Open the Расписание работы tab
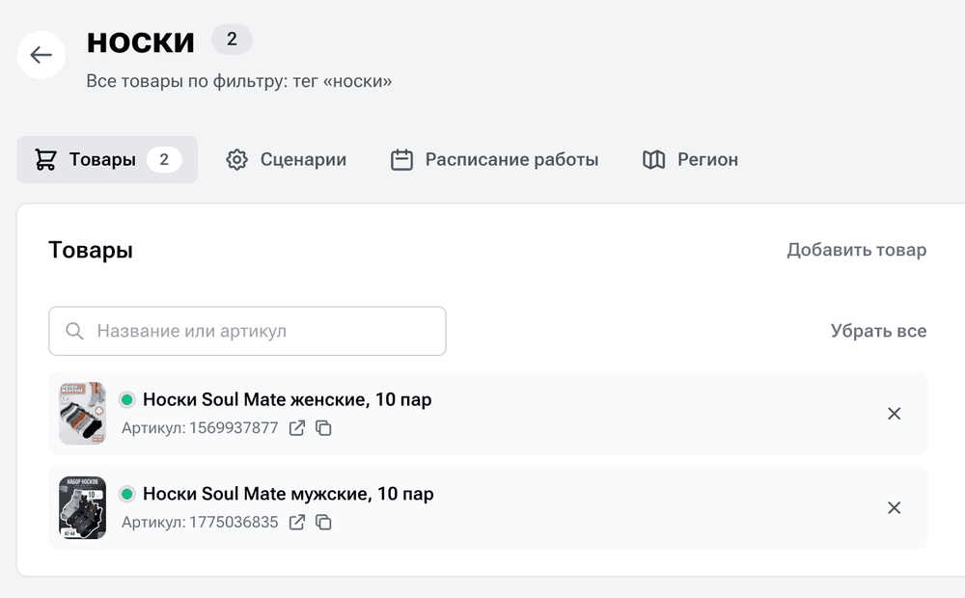The image size is (965, 598). tap(494, 159)
